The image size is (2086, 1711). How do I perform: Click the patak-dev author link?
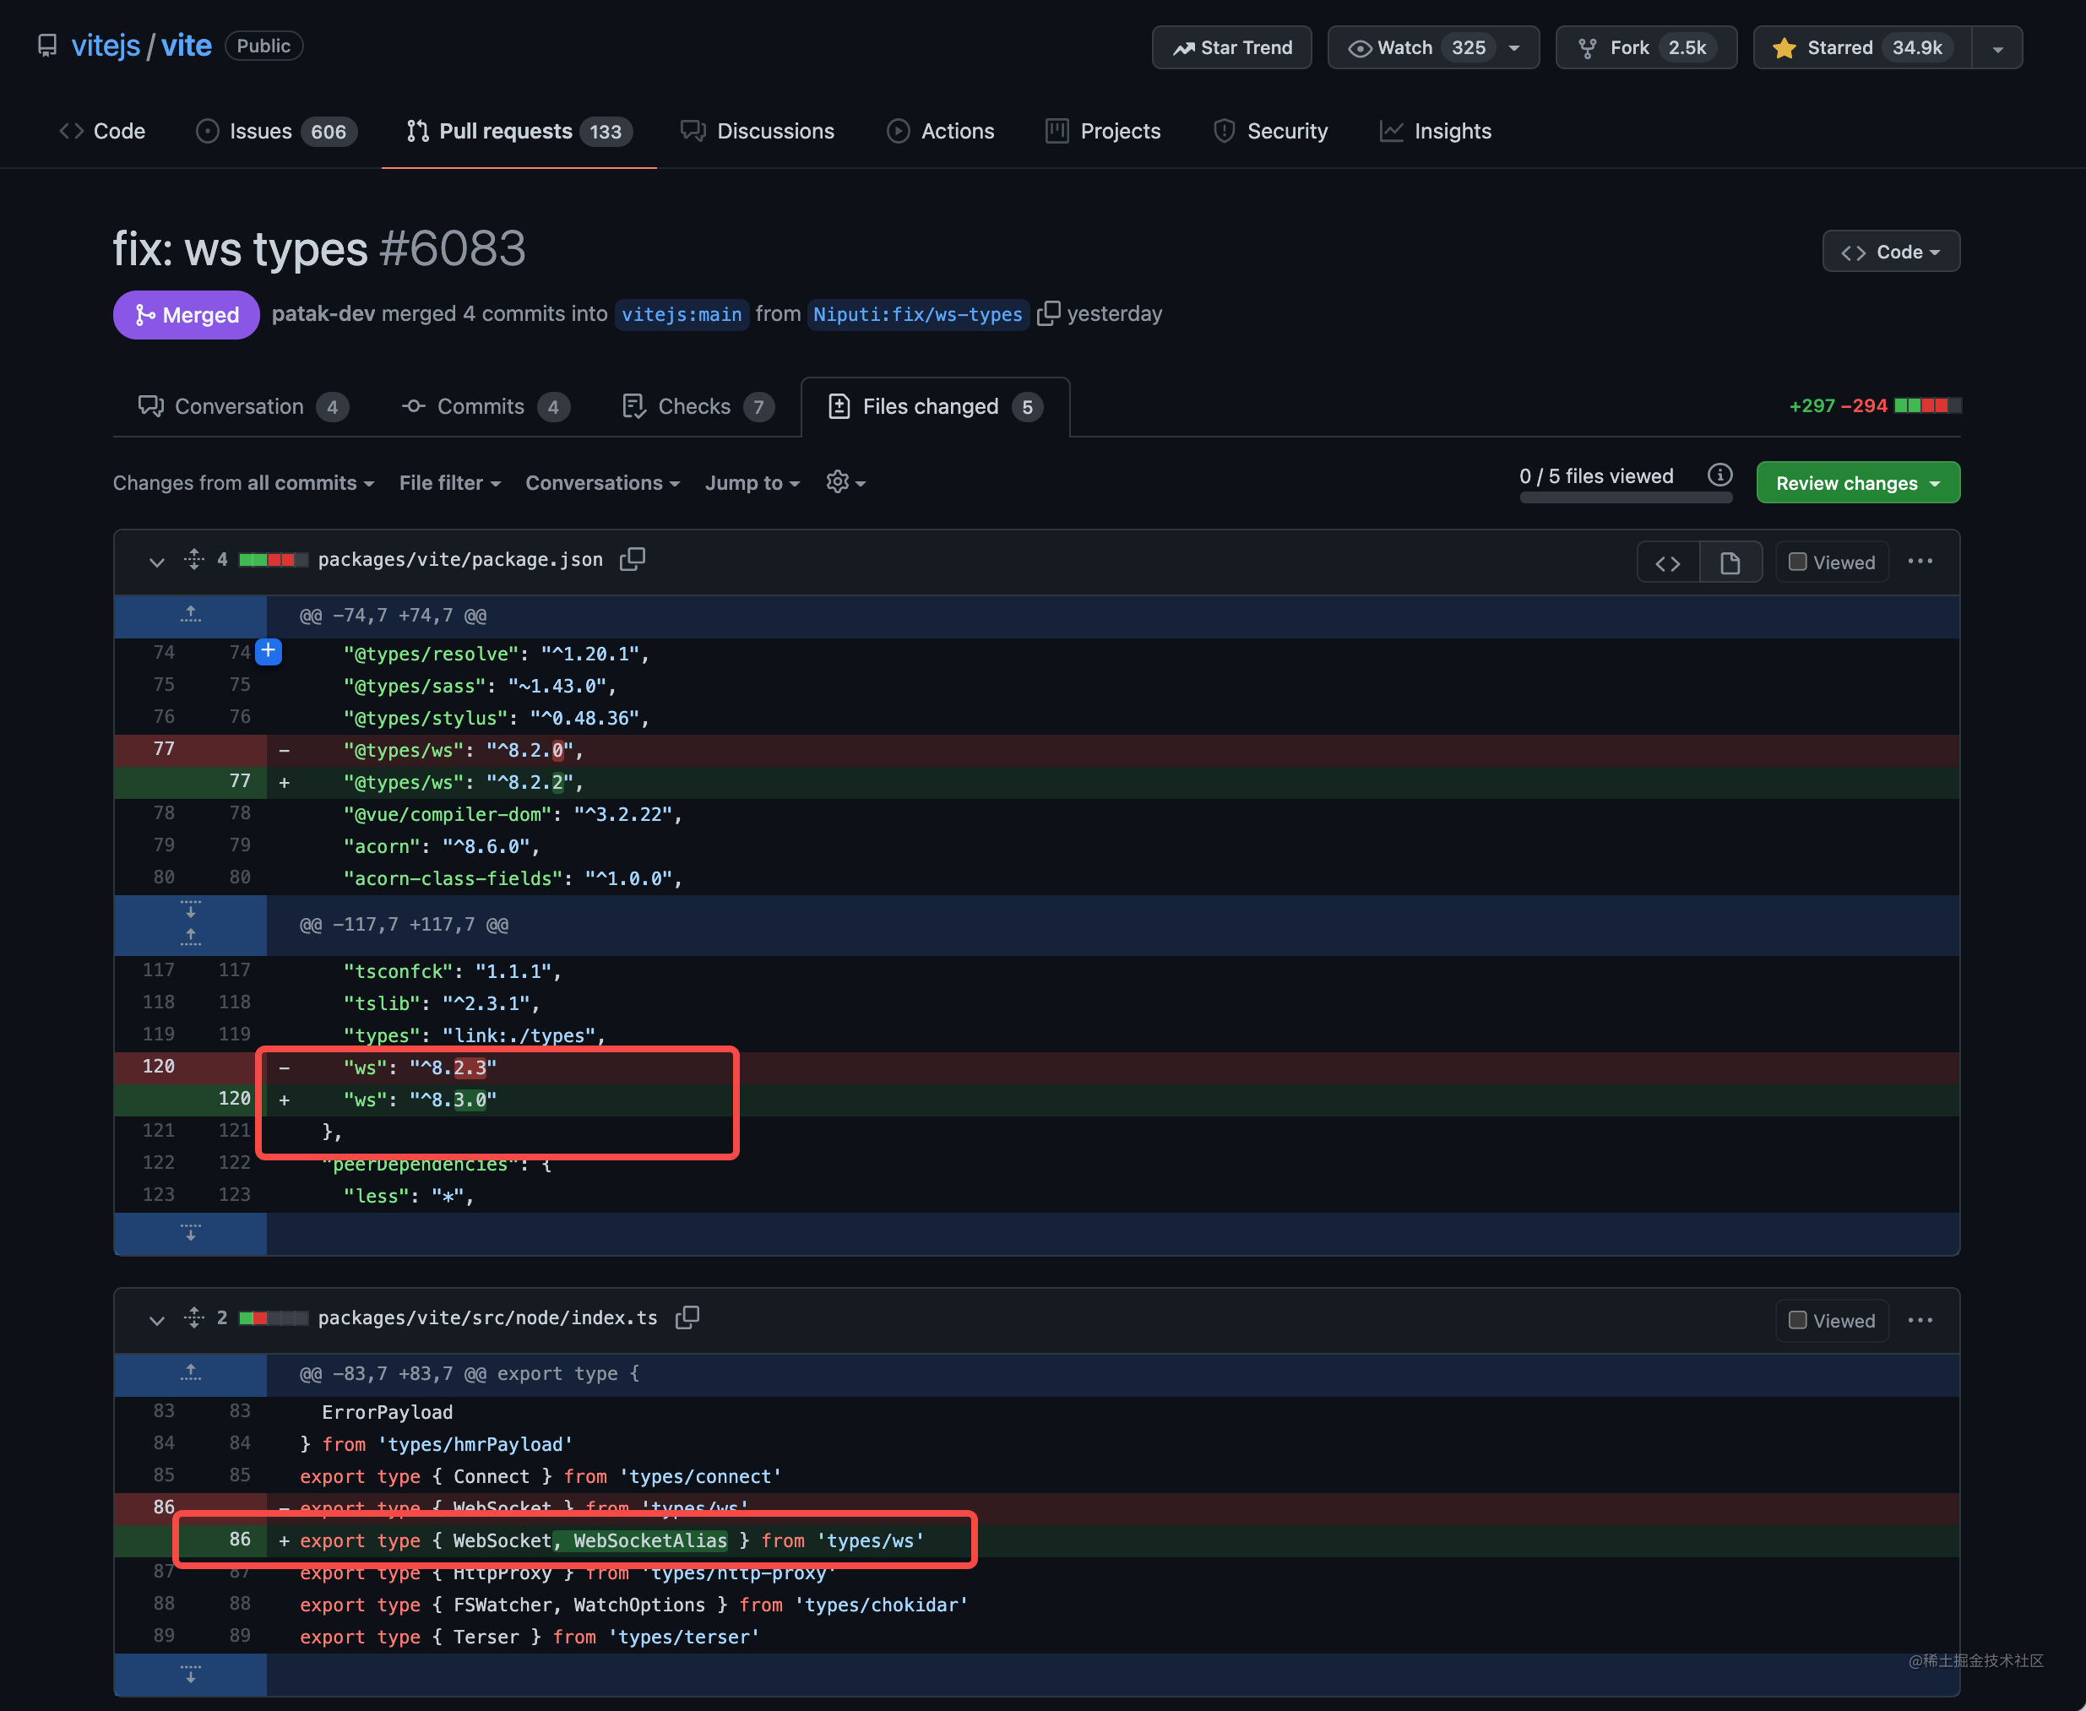[323, 313]
